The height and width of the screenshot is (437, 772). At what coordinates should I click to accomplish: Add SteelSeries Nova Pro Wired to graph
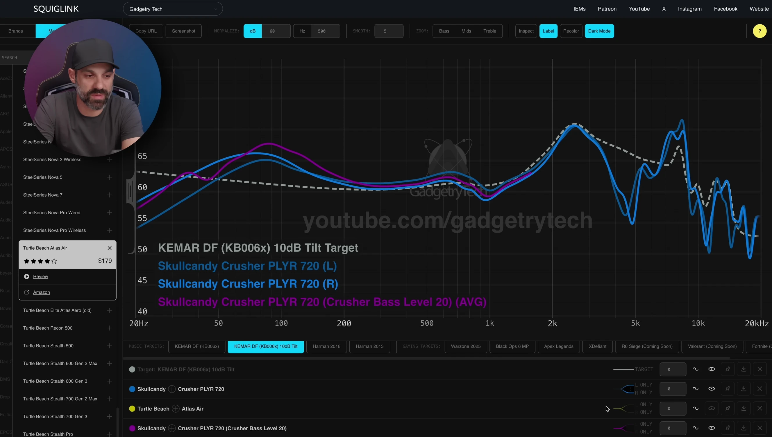(110, 213)
